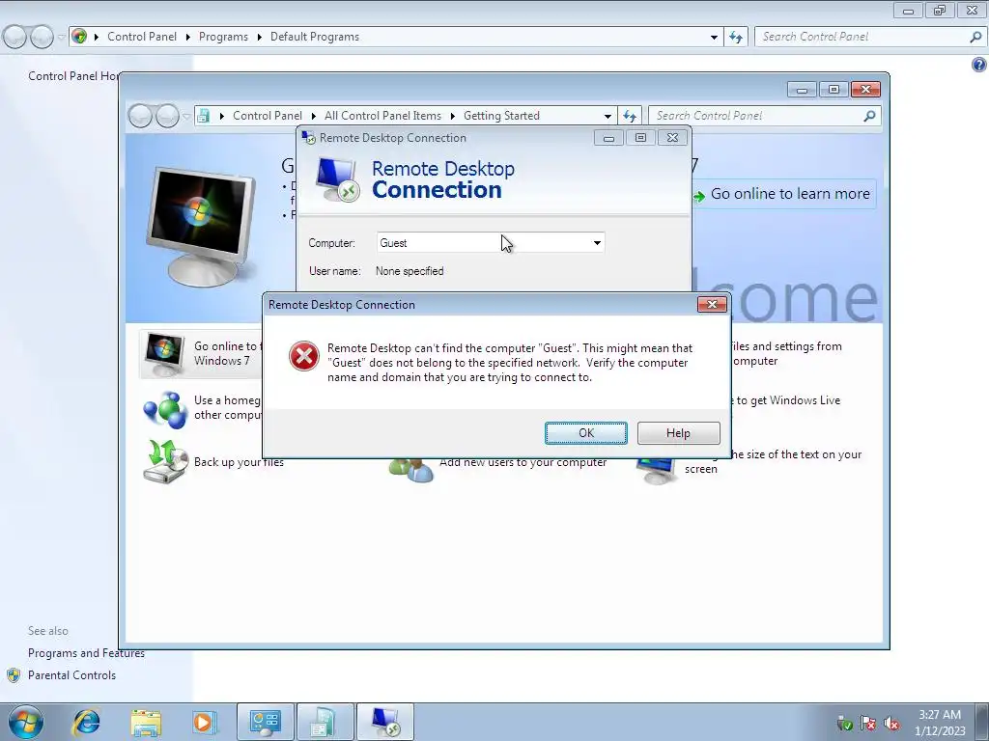
Task: Click Control Panel breadcrumb in Default Programs window
Action: (x=142, y=37)
